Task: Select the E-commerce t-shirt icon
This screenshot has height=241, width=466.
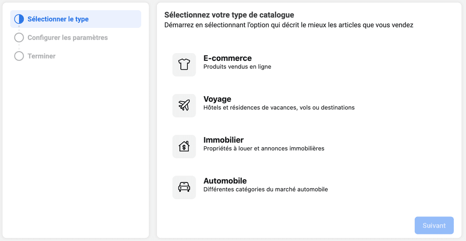Action: (184, 65)
